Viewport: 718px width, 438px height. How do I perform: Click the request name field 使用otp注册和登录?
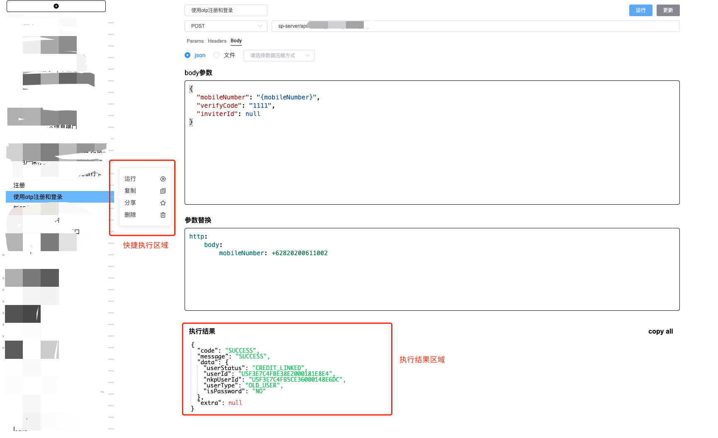tap(226, 10)
